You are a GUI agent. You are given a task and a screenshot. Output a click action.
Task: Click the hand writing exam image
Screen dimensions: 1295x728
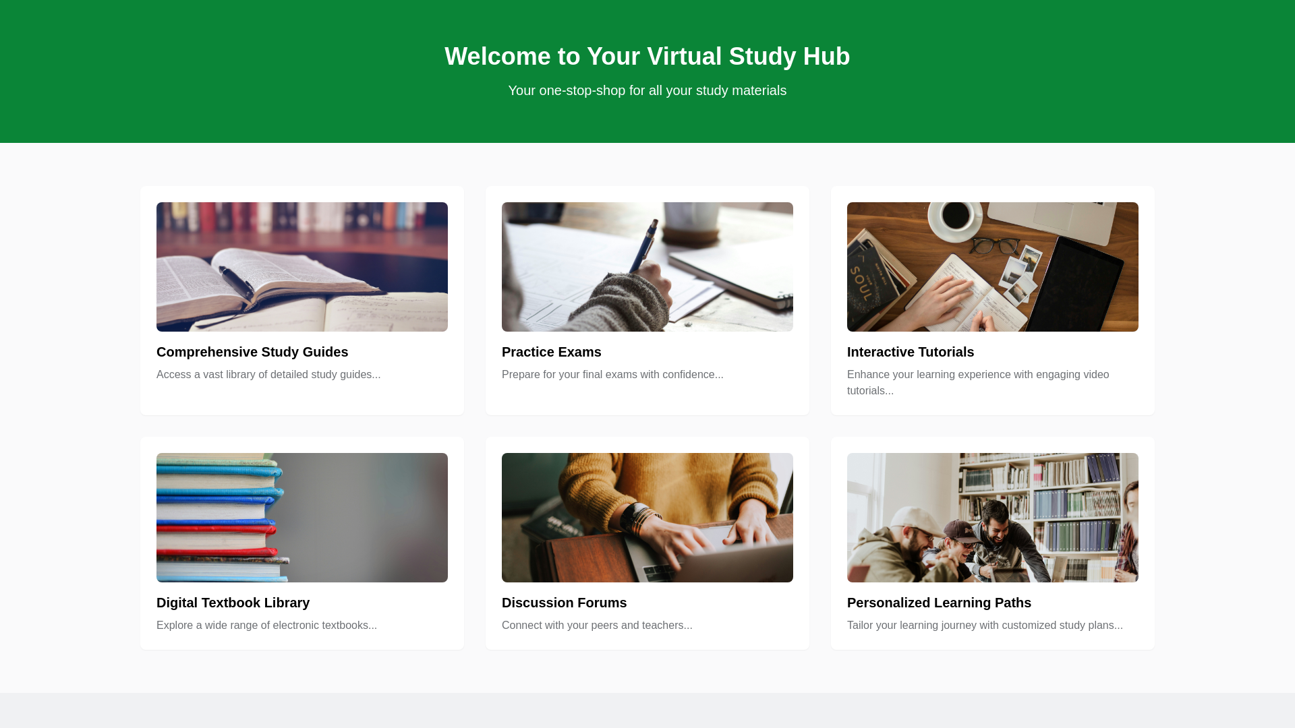647,267
